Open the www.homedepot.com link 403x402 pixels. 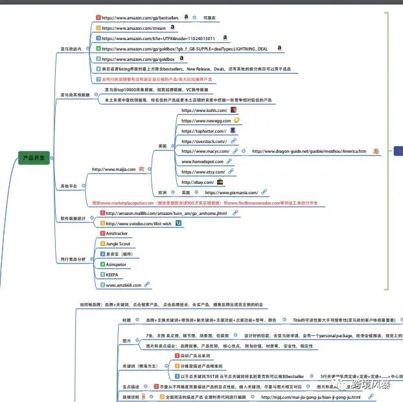click(203, 162)
